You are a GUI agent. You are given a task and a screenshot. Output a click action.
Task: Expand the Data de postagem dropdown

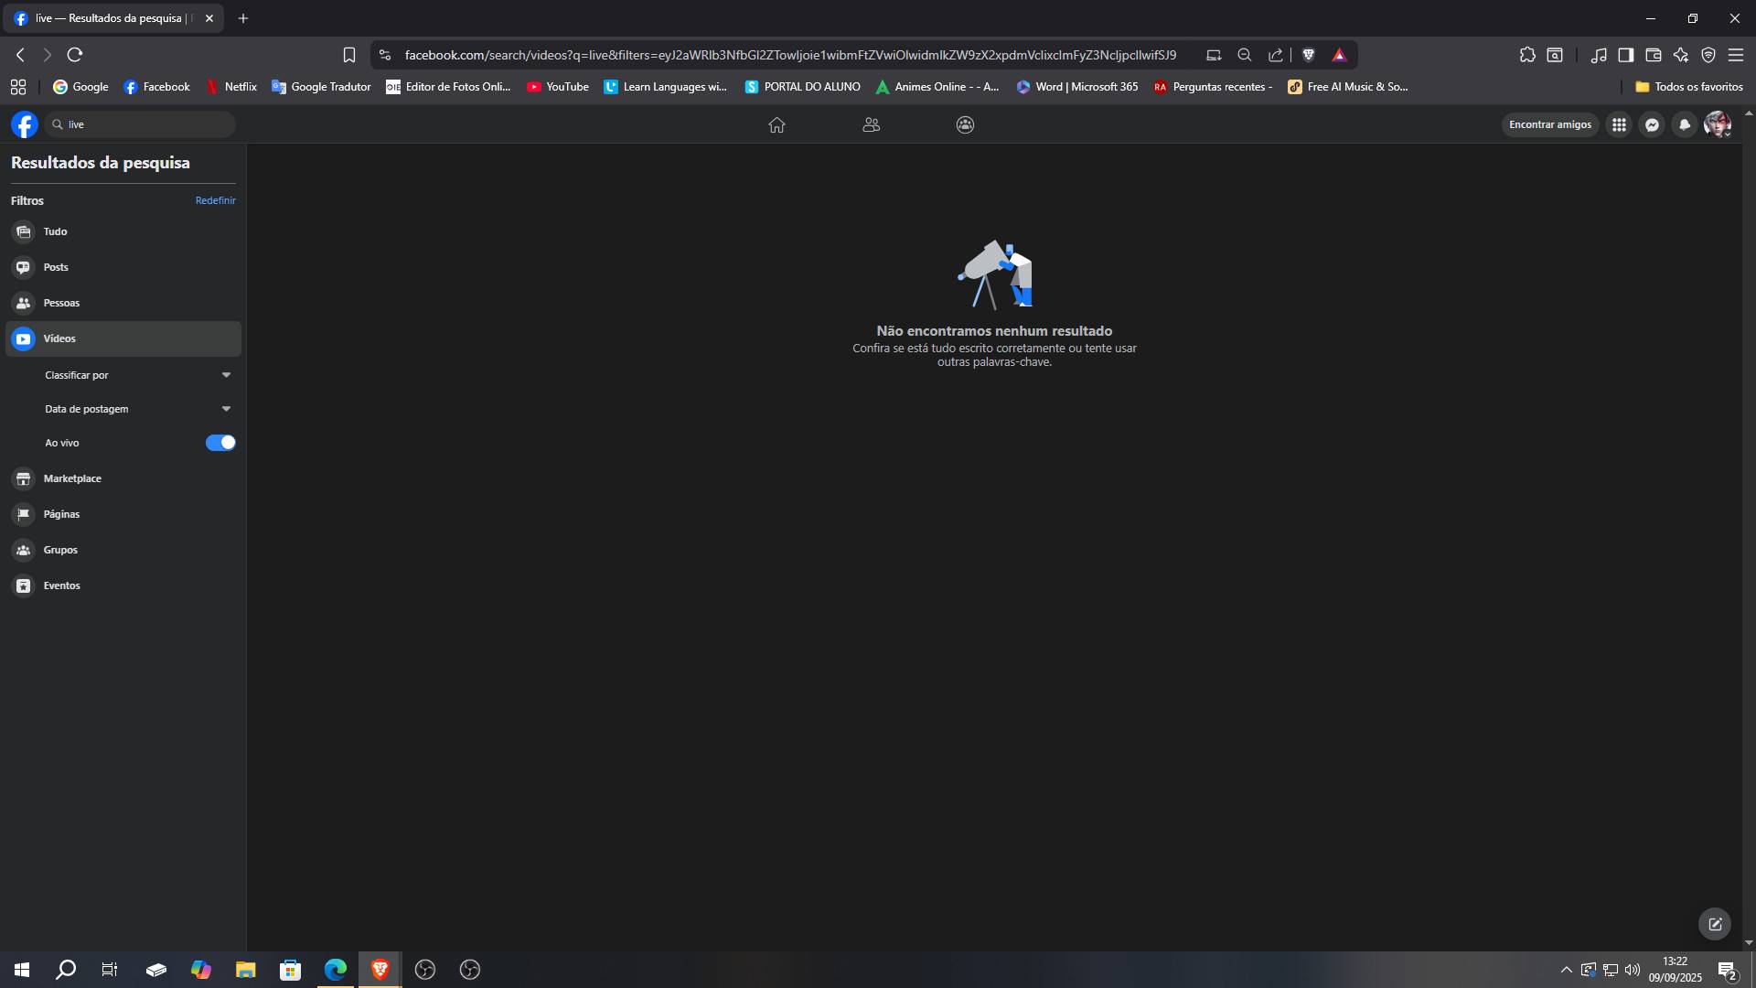pyautogui.click(x=138, y=409)
